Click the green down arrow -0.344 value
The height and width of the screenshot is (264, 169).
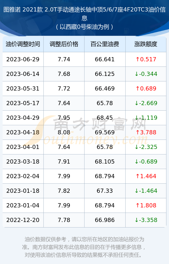tap(146, 74)
